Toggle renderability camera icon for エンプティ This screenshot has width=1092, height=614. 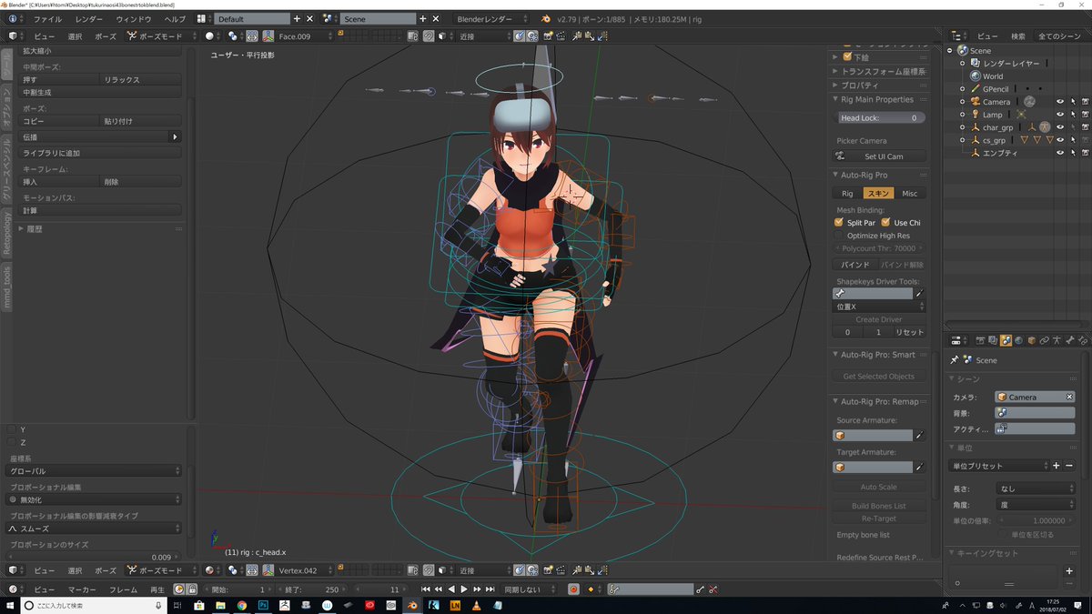click(1085, 153)
